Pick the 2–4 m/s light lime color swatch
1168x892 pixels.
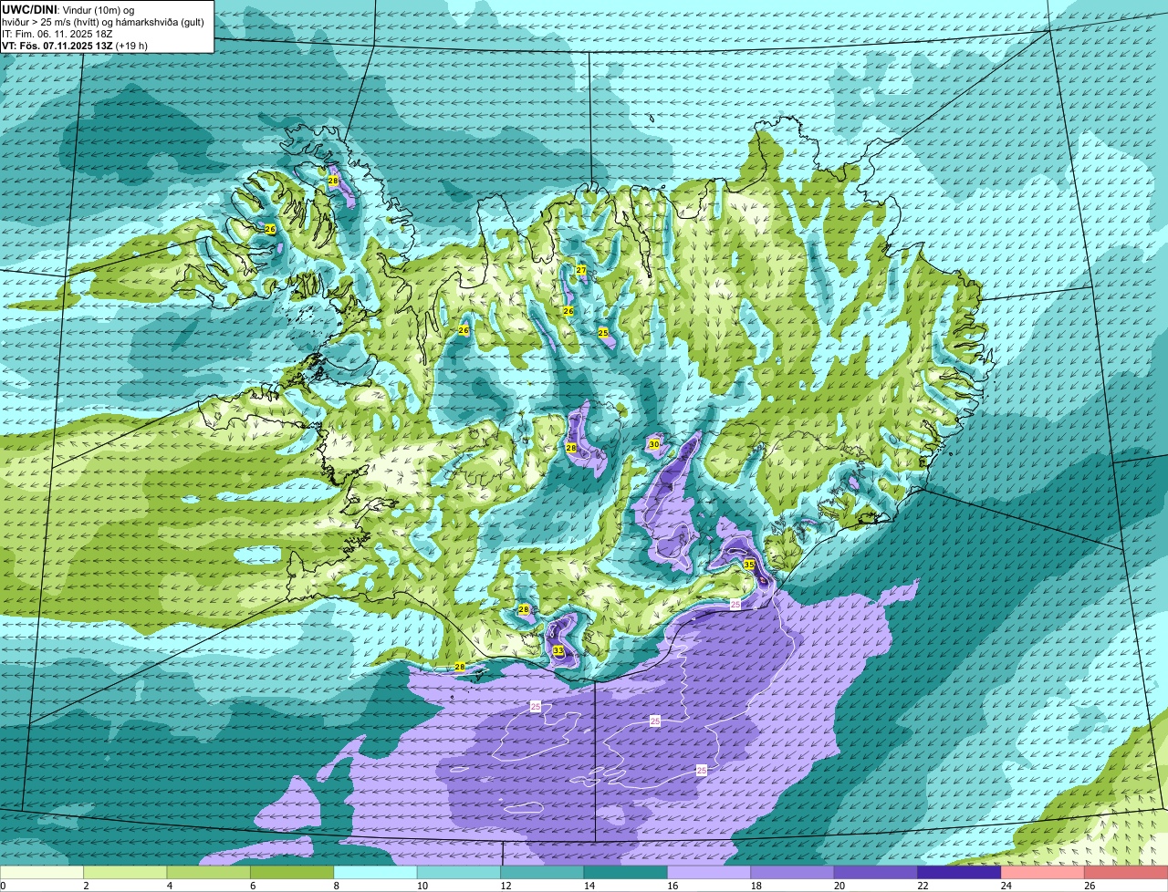pos(125,873)
